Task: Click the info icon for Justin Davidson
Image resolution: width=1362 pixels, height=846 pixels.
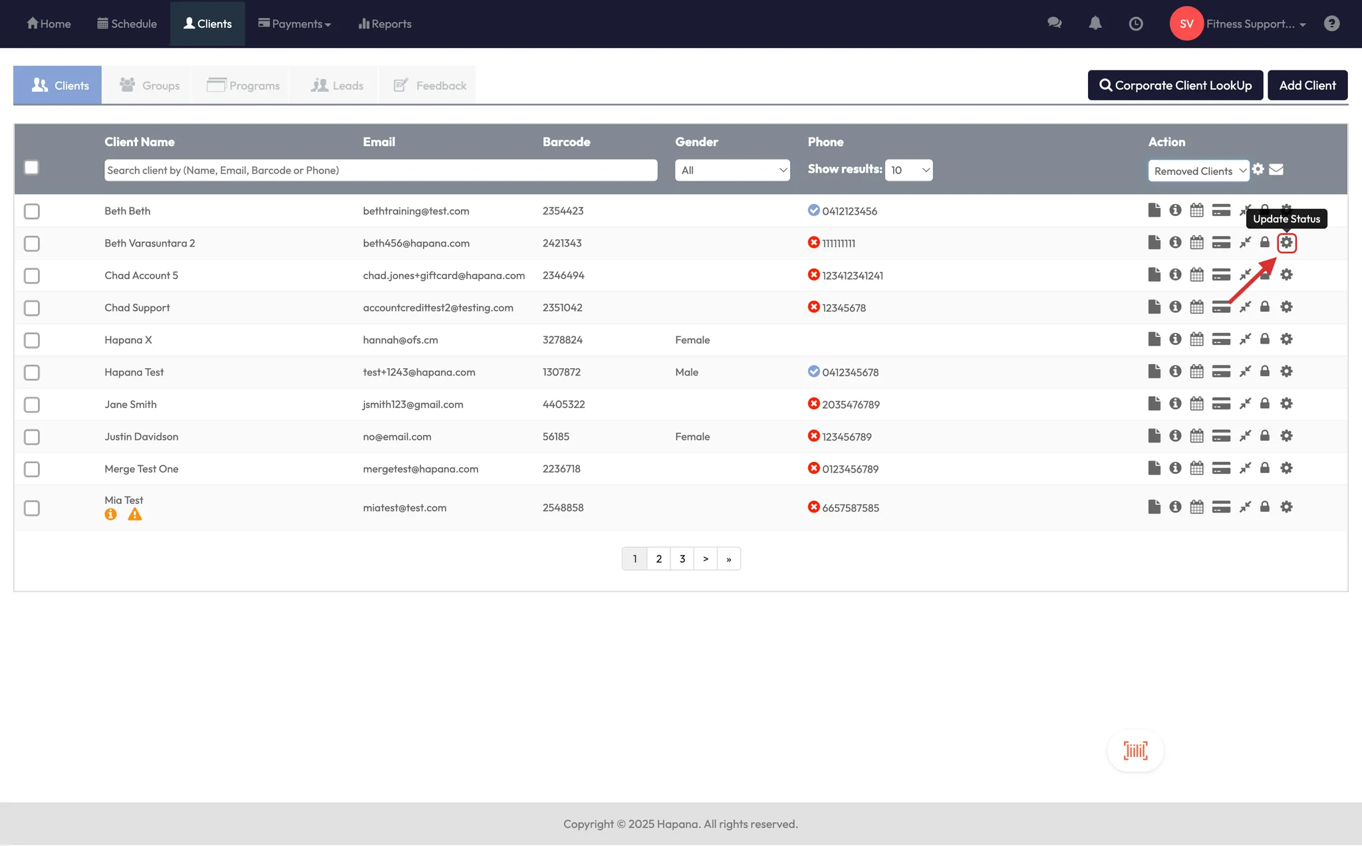Action: [1175, 436]
